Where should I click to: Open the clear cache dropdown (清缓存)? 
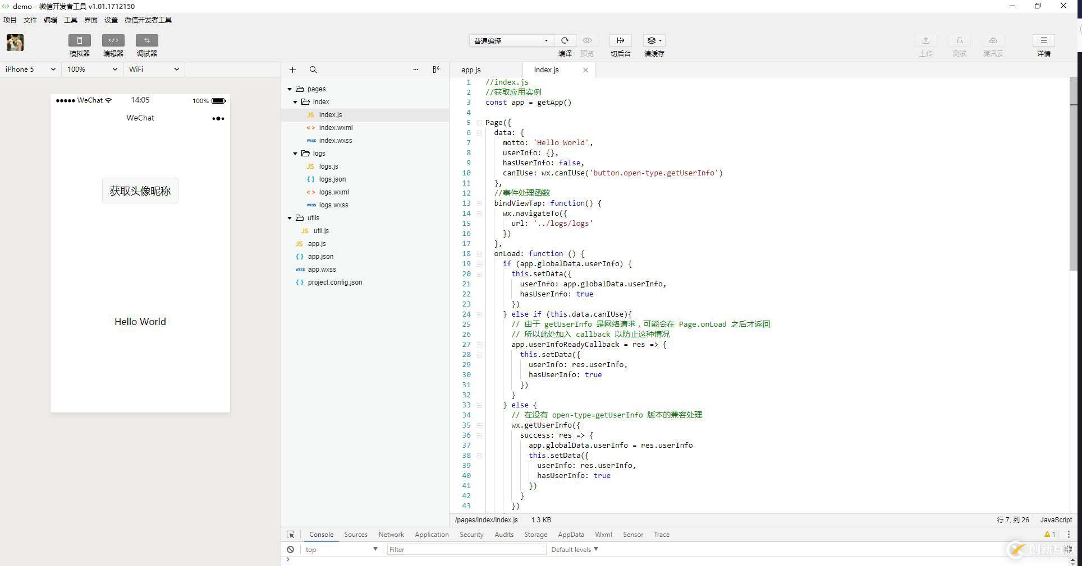[654, 40]
